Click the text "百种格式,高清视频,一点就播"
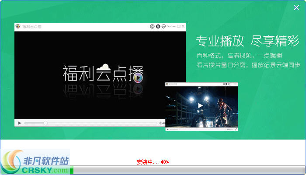 (240, 56)
